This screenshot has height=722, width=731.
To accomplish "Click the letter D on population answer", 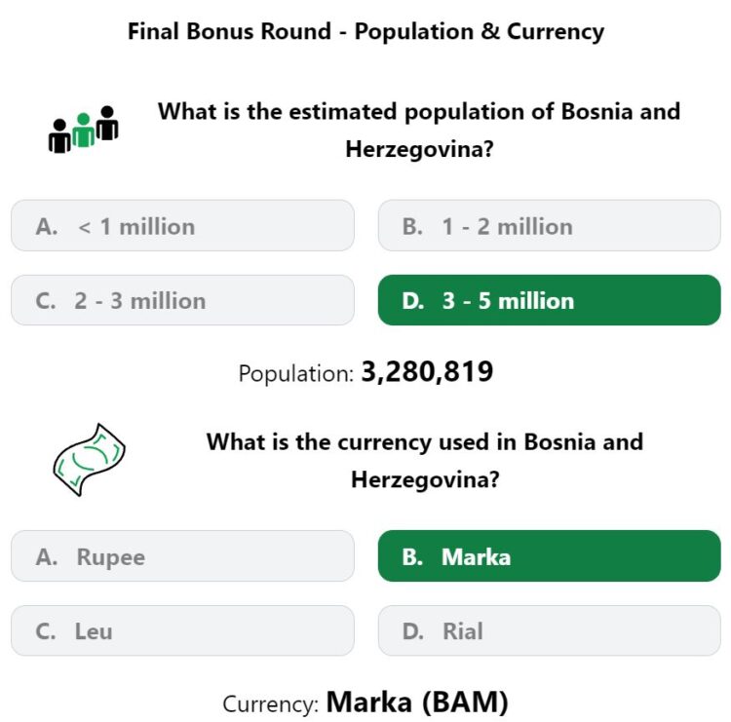I will [413, 301].
